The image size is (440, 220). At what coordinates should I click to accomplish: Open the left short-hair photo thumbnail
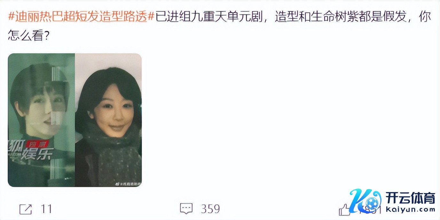[41, 120]
